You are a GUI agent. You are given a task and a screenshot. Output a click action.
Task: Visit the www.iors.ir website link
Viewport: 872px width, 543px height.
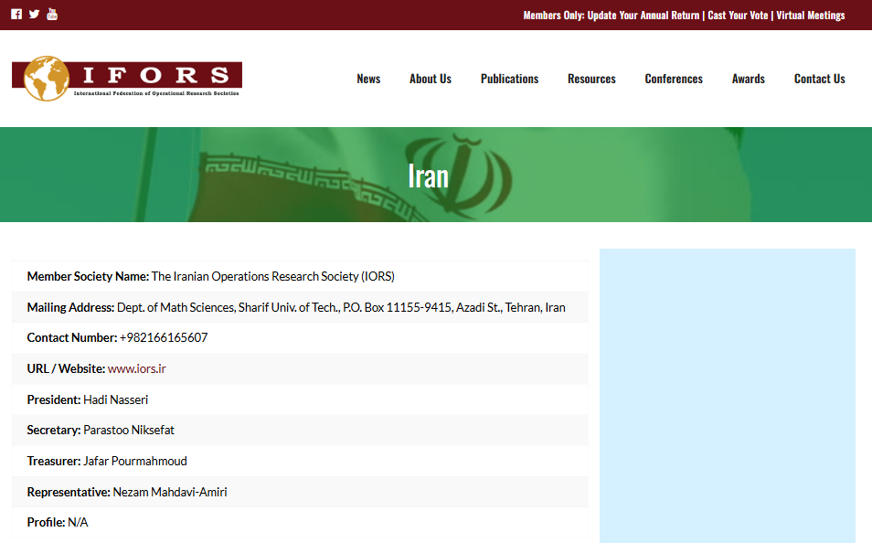click(x=137, y=369)
